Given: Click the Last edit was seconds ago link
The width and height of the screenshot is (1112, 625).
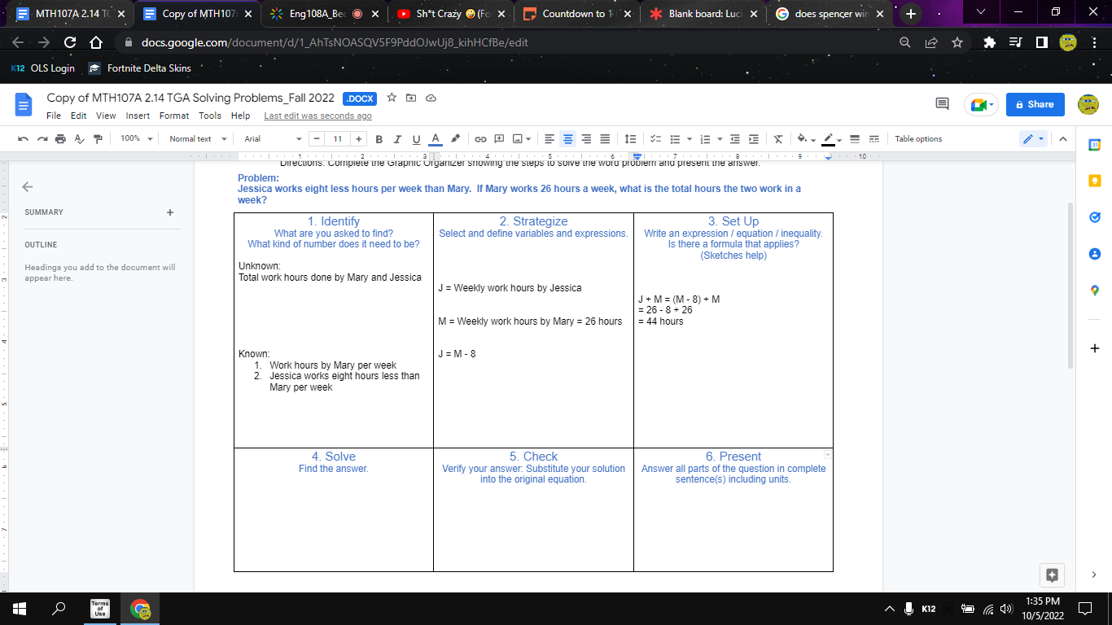Looking at the screenshot, I should (x=317, y=116).
